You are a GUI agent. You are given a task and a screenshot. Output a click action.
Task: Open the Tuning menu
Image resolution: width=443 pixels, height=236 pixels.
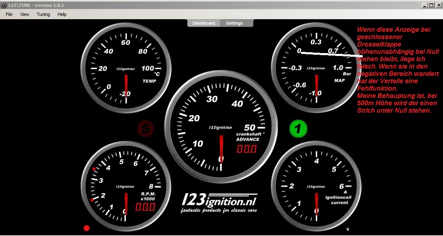point(43,14)
